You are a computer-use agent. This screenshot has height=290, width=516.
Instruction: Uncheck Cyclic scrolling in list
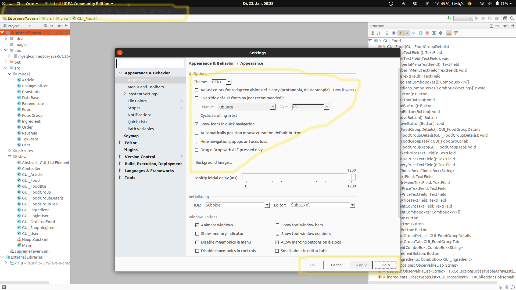point(197,115)
